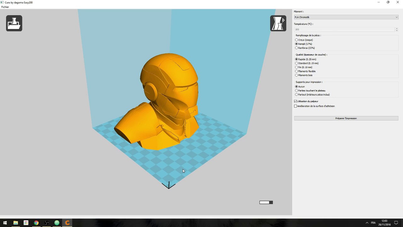The width and height of the screenshot is (403, 227).
Task: Open the Cura app icon in title bar
Action: tap(2, 2)
